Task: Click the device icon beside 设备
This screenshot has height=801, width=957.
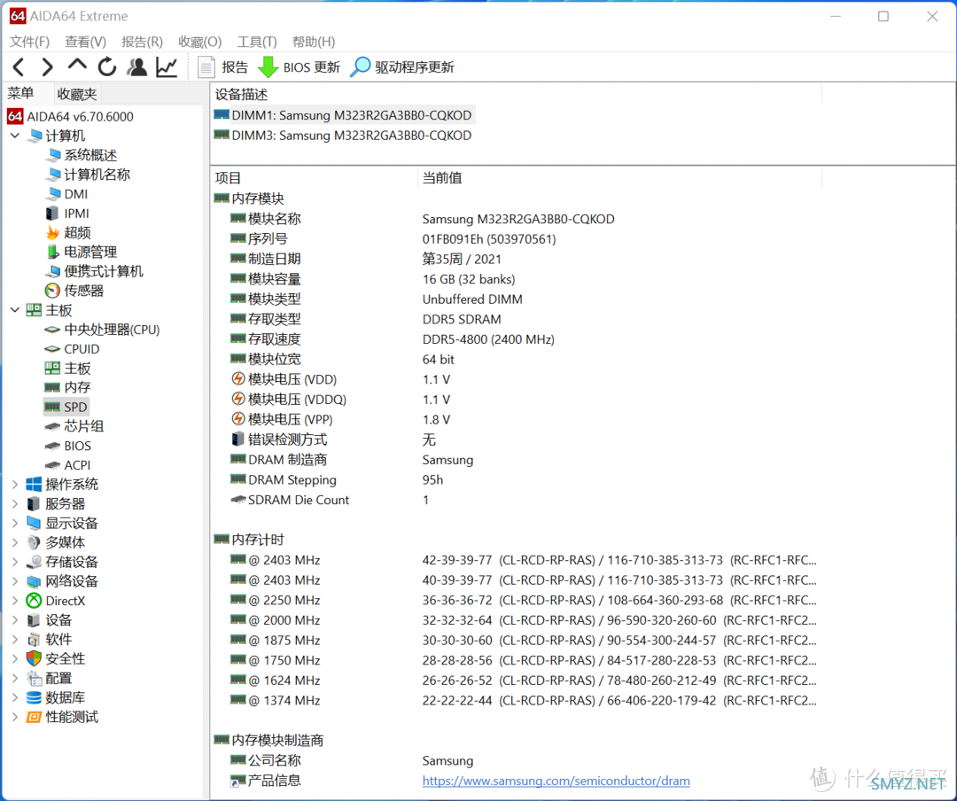Action: [x=34, y=620]
